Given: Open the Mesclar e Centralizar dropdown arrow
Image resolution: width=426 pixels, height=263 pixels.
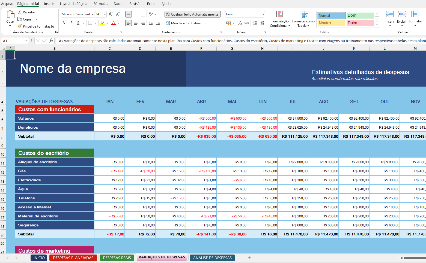Looking at the screenshot, I should 205,23.
